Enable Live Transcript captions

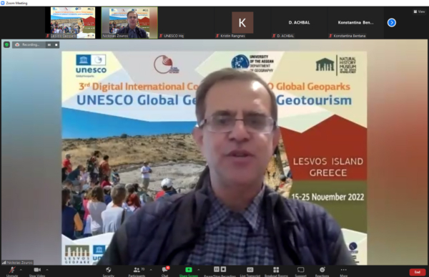click(250, 271)
